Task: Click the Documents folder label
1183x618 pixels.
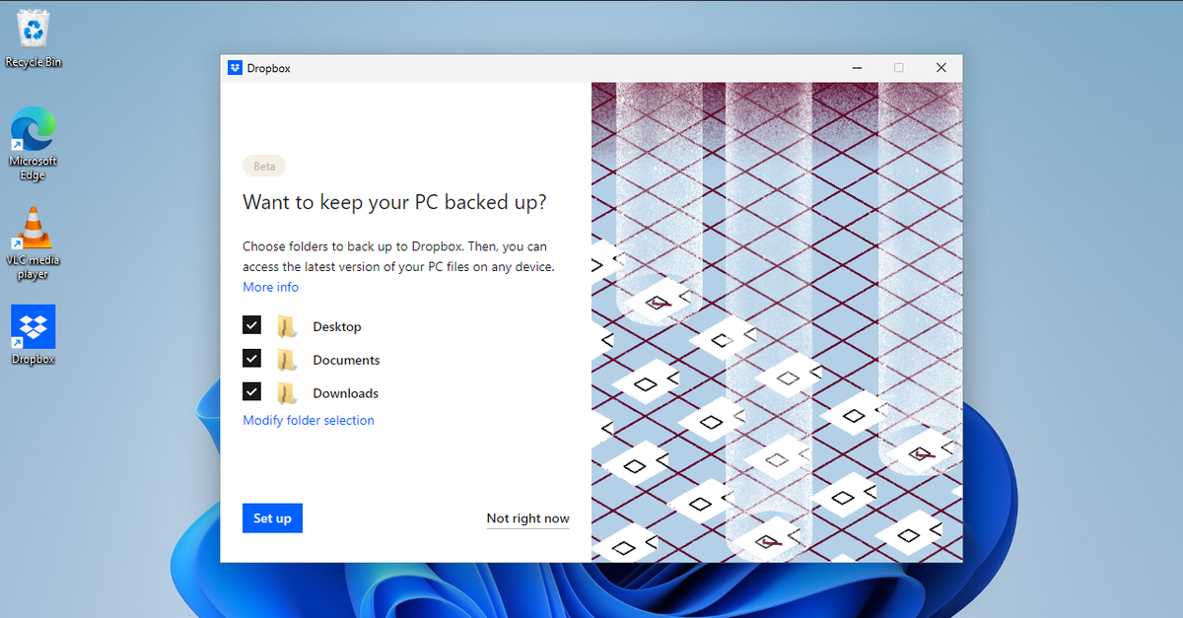Action: click(x=346, y=360)
